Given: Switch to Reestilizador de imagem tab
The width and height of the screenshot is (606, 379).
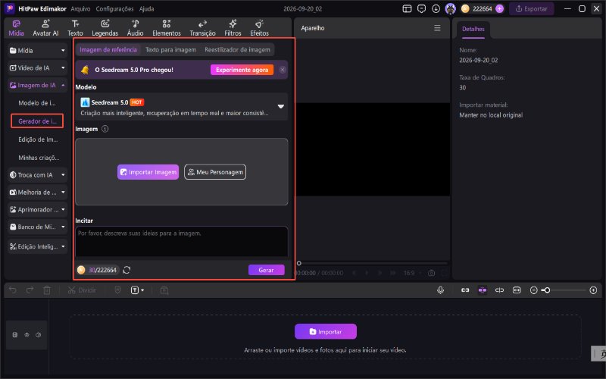Looking at the screenshot, I should [237, 49].
